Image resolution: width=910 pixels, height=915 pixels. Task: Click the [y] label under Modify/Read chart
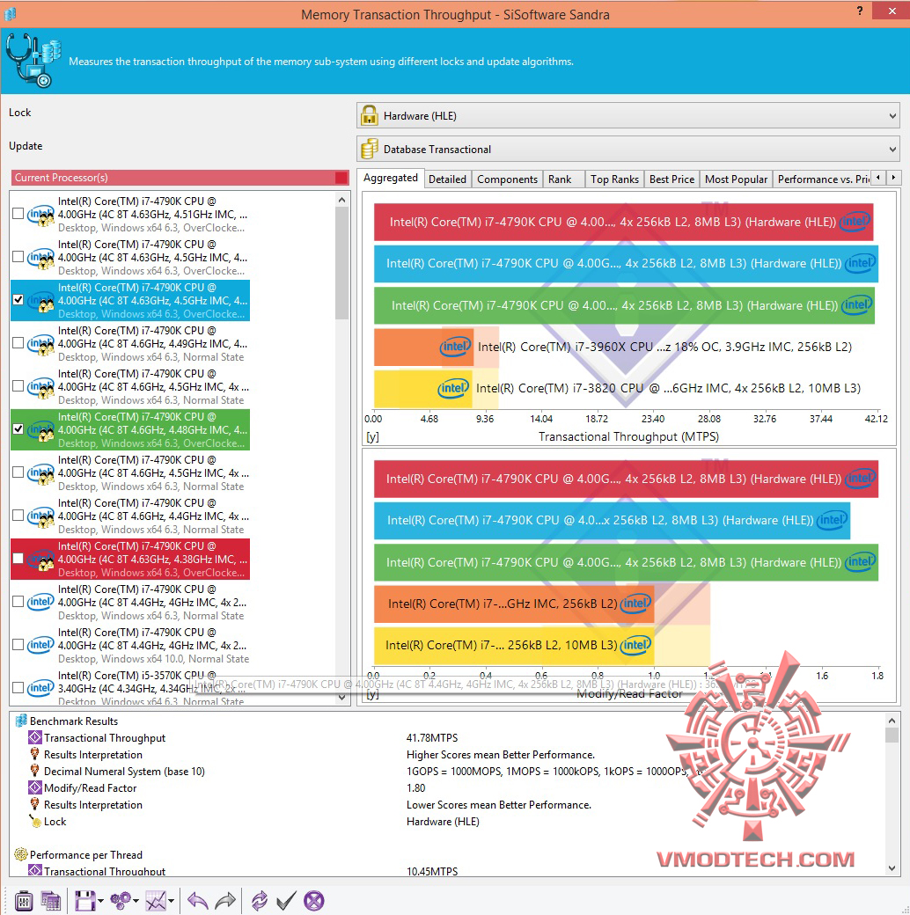coord(372,694)
